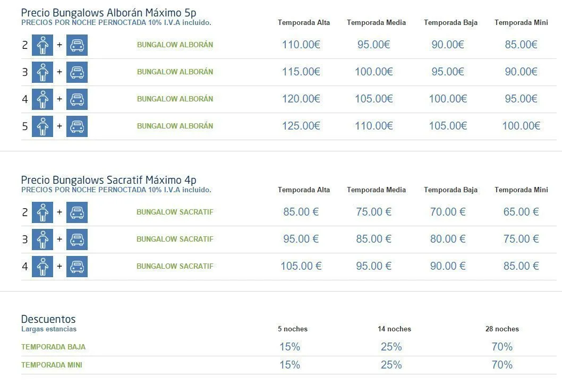Click the Precio Bungalows Alborán Máximo 5p heading

tap(108, 13)
